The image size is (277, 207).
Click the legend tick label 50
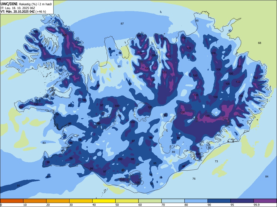(117, 205)
